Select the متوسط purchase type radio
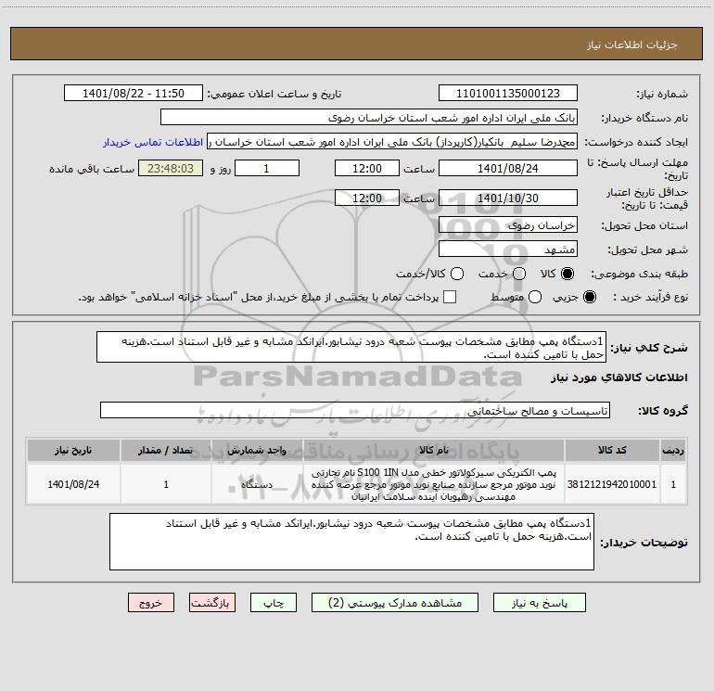Screen dimensions: 714x691 pos(535,297)
